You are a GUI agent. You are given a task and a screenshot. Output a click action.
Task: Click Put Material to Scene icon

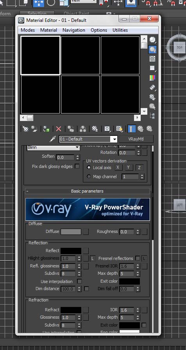coord(34,129)
